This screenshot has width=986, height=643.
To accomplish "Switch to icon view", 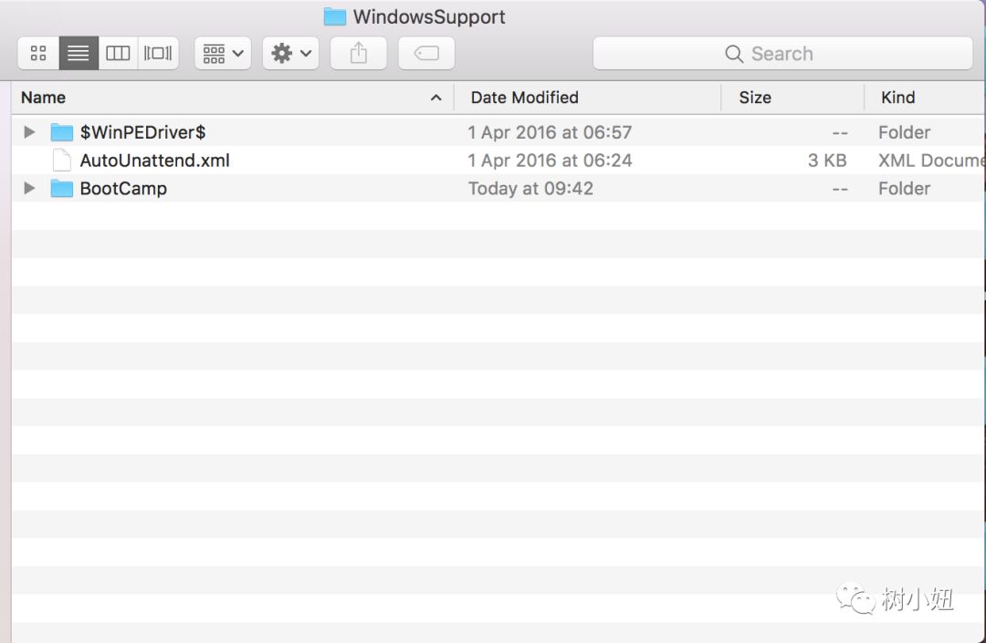I will click(38, 54).
